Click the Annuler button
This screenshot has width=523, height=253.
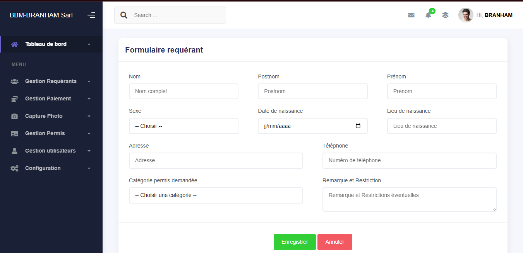click(x=334, y=242)
